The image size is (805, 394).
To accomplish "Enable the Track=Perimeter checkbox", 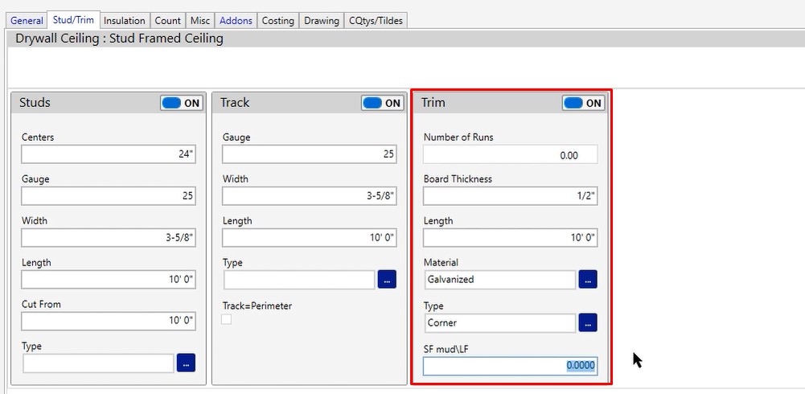I will tap(227, 319).
